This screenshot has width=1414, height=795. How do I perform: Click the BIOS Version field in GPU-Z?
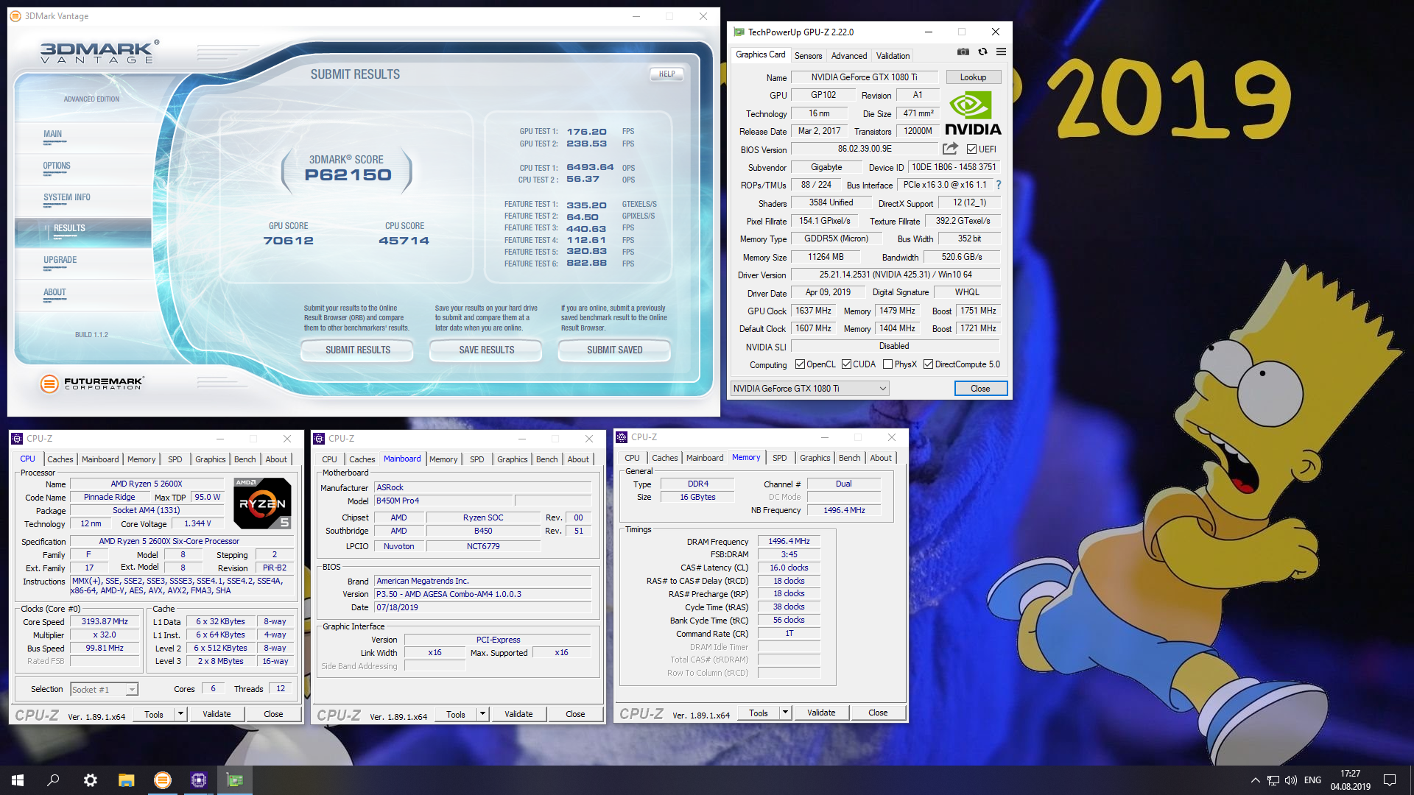865,149
